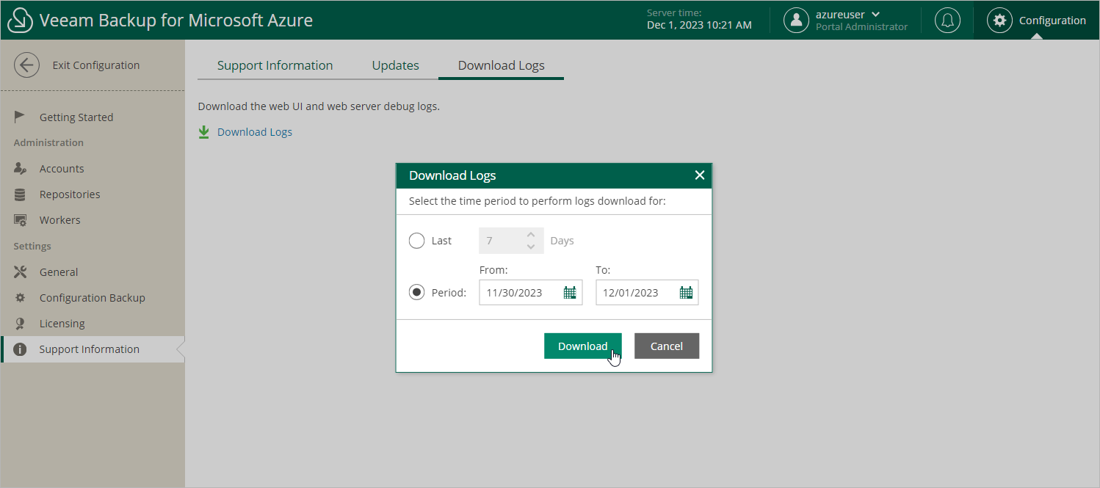
Task: Open the From date calendar picker
Action: pyautogui.click(x=570, y=292)
